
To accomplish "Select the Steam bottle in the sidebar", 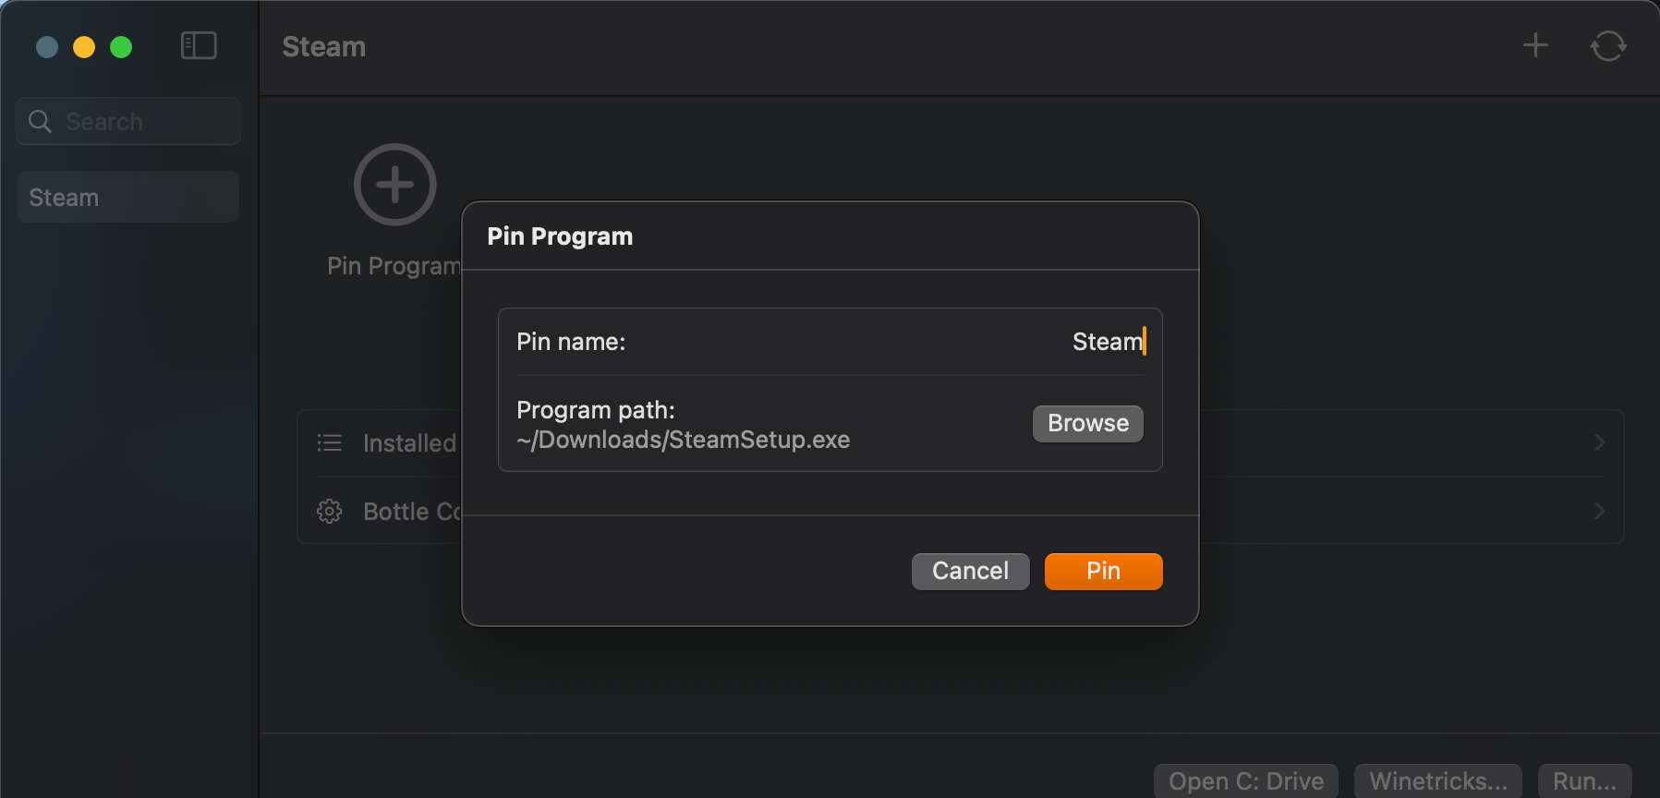I will (x=128, y=197).
